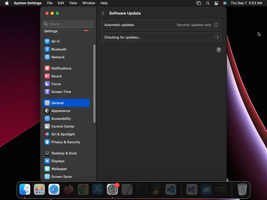The width and height of the screenshot is (267, 200).
Task: Click the Search field in sidebar
Action: pos(68,24)
